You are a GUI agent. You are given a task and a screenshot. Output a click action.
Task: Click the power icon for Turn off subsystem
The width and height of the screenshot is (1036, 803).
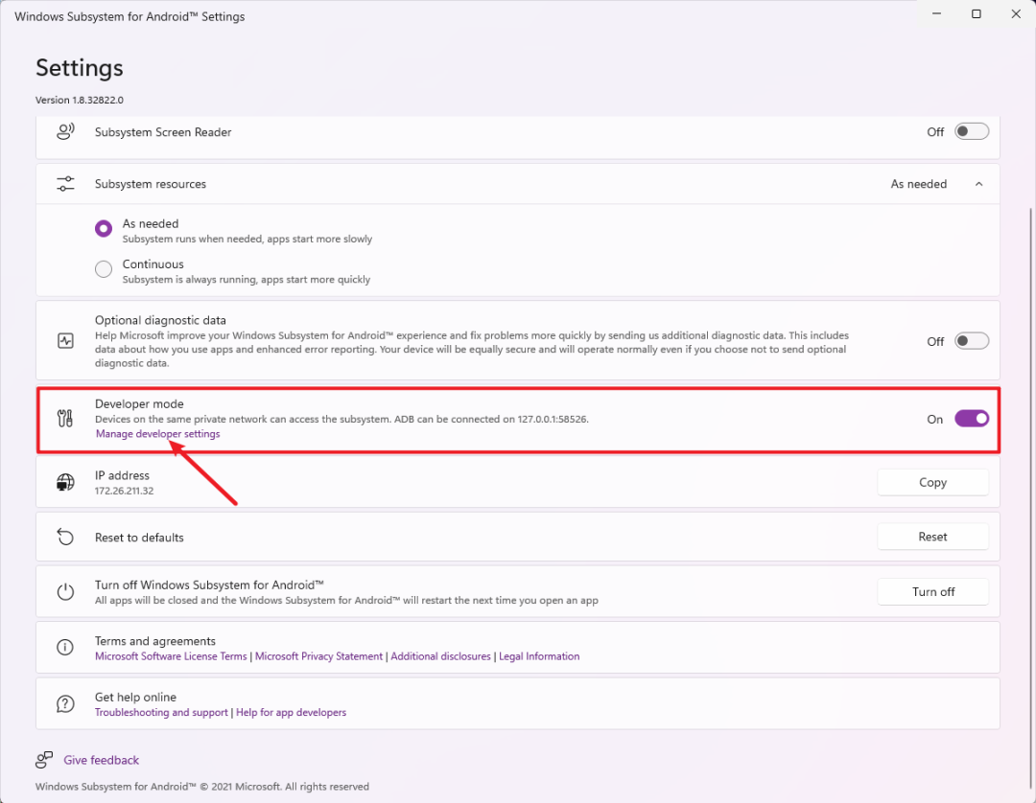[x=65, y=592]
